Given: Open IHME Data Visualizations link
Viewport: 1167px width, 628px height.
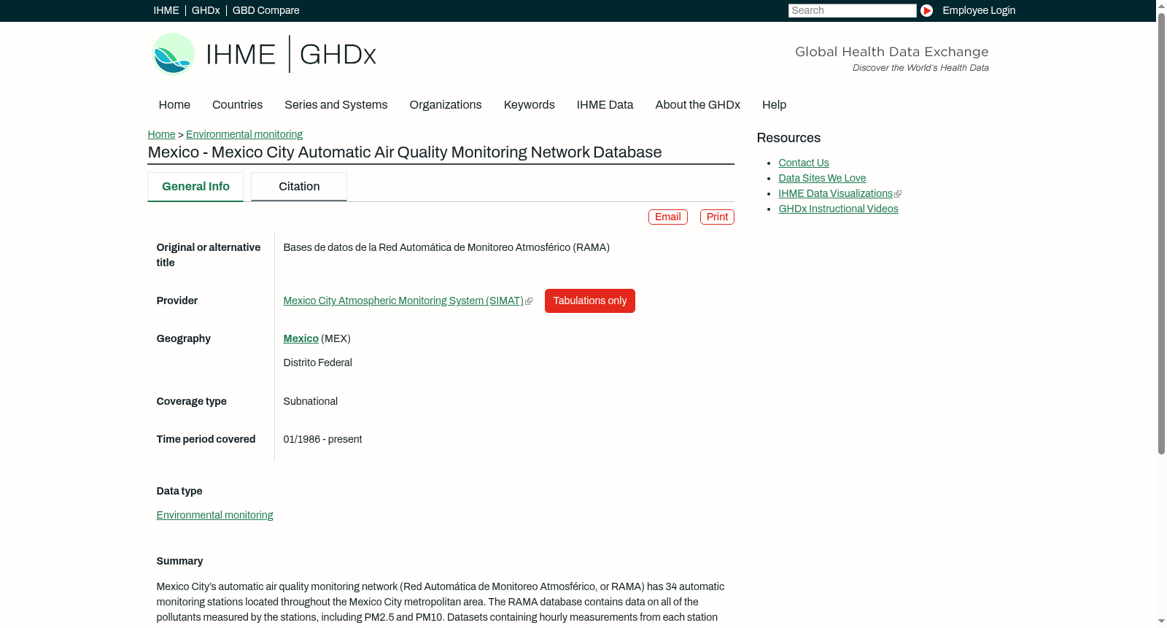Looking at the screenshot, I should click(835, 193).
